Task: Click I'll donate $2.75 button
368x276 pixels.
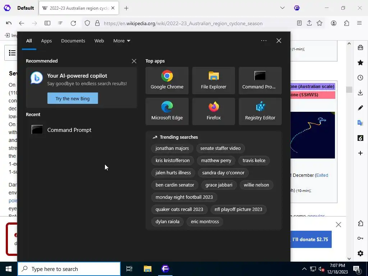Action: pos(310,239)
